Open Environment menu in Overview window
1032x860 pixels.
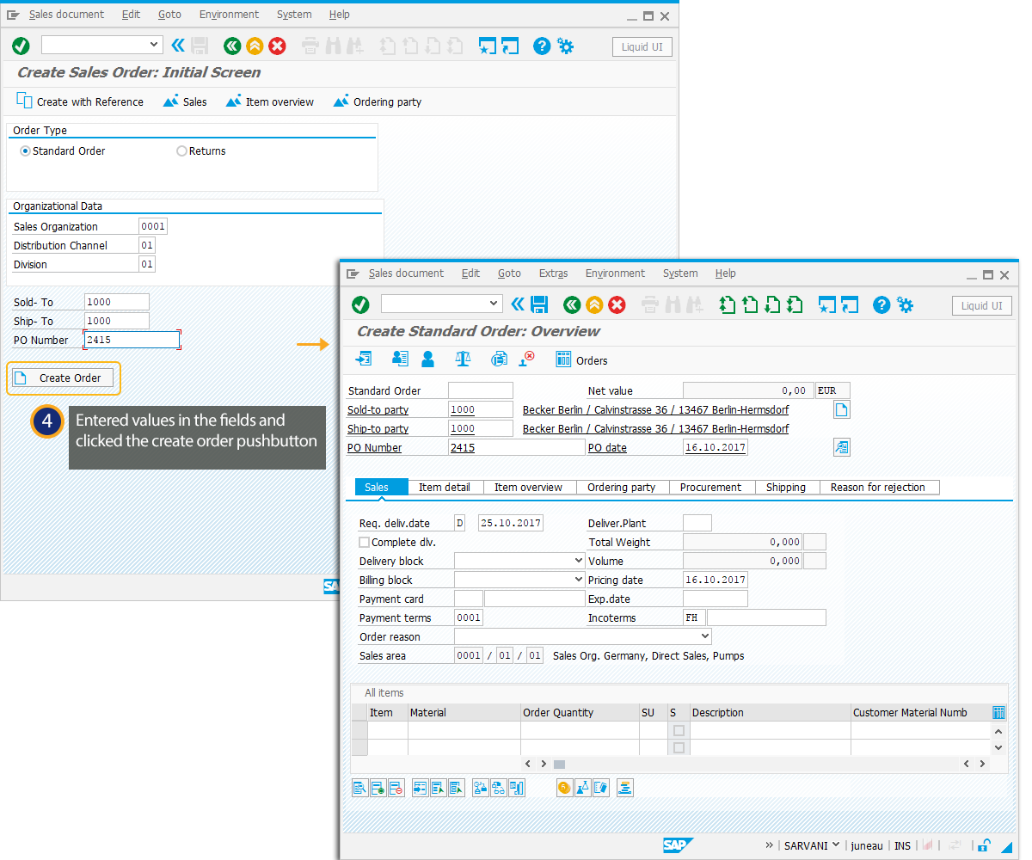coord(615,273)
